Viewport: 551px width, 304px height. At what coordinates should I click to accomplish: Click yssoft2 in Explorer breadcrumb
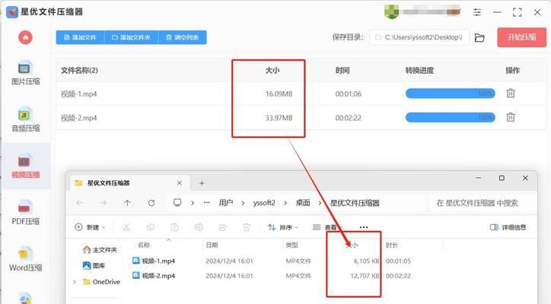pyautogui.click(x=264, y=203)
